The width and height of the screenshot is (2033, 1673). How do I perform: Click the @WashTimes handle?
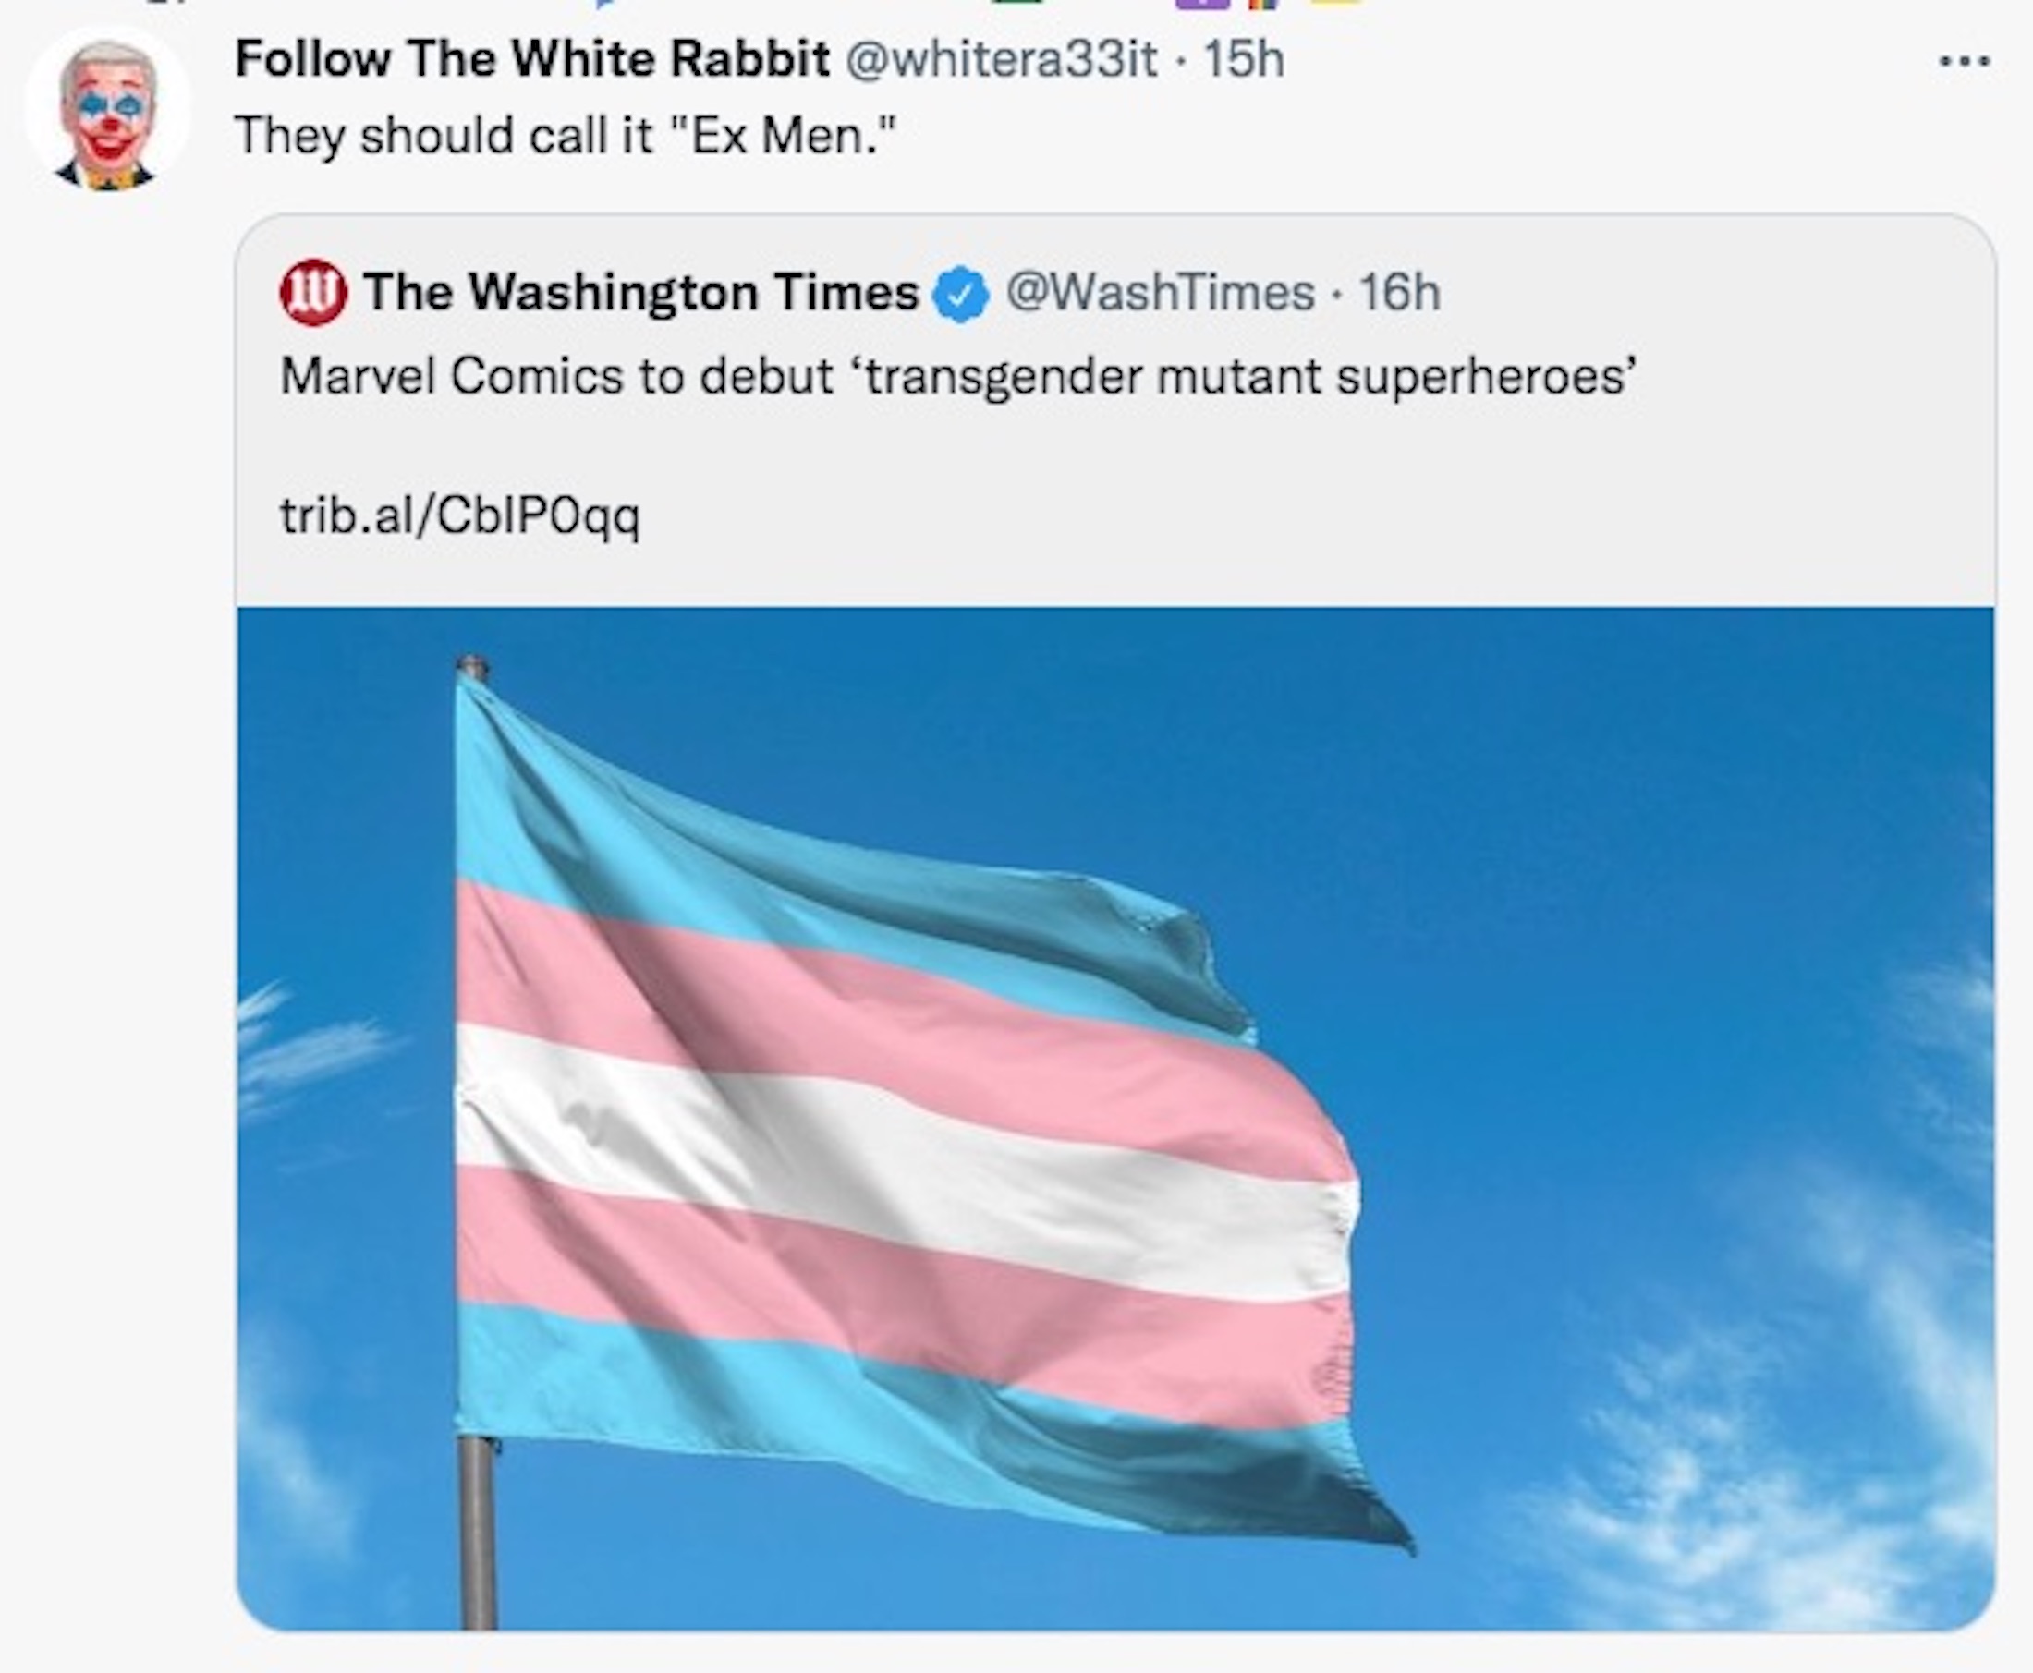[x=1160, y=293]
